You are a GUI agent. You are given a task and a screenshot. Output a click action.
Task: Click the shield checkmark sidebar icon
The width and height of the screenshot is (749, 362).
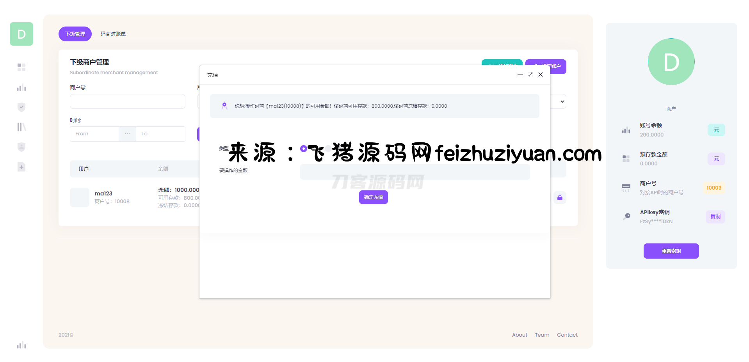click(21, 107)
